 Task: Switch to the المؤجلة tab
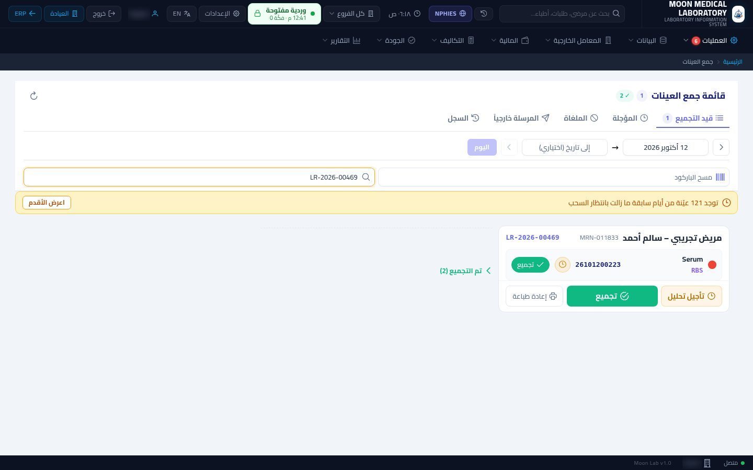pos(630,118)
